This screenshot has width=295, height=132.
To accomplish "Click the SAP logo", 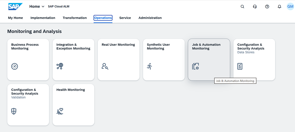I will tap(15, 7).
